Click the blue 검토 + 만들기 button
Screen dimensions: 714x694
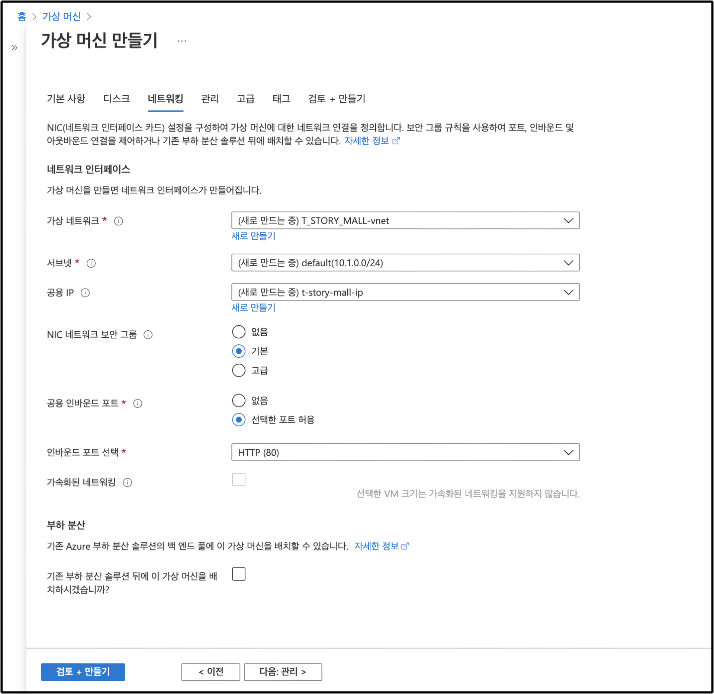tap(83, 672)
